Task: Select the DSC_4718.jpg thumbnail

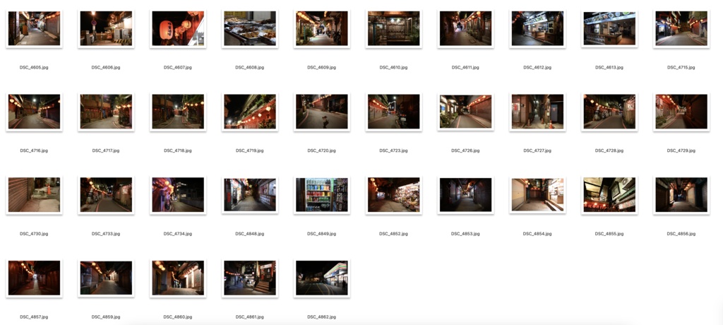Action: coord(178,112)
